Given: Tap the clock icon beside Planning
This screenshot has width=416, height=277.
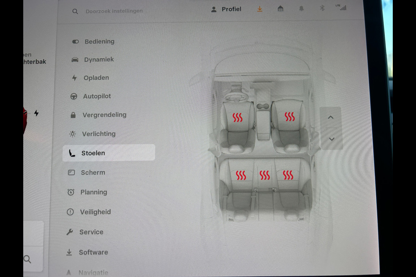Looking at the screenshot, I should (x=71, y=192).
